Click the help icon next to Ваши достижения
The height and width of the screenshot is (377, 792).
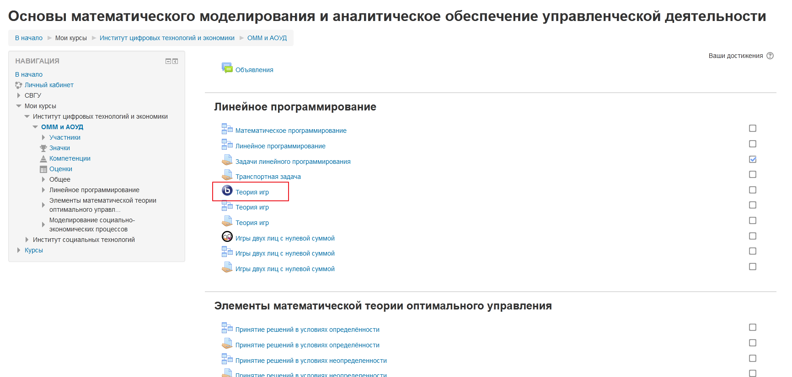[x=770, y=56]
